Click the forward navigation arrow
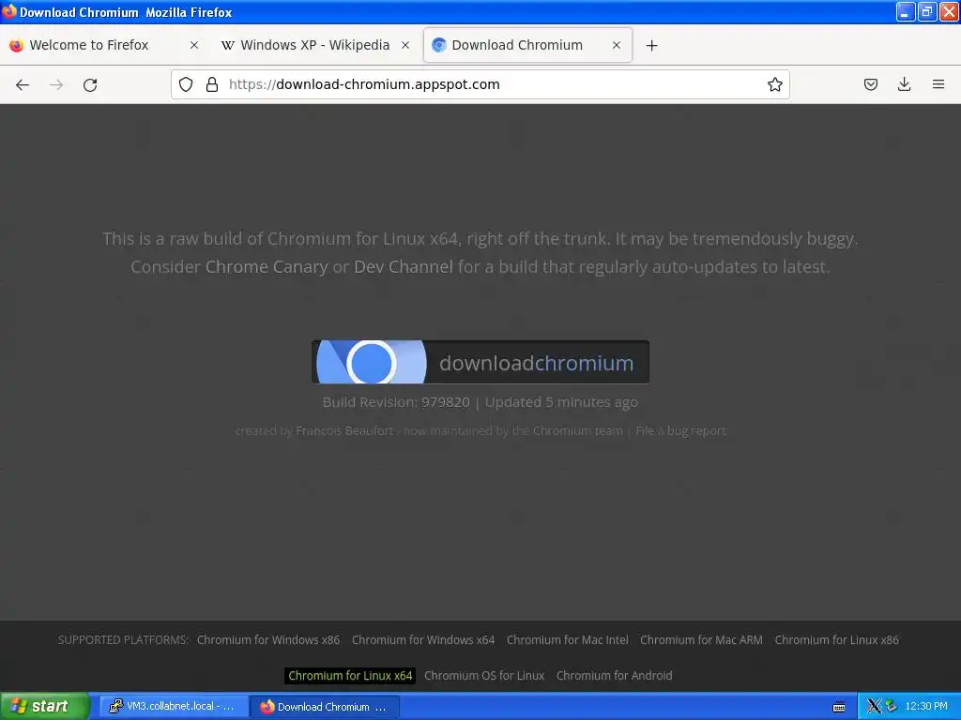This screenshot has height=720, width=961. [x=56, y=84]
